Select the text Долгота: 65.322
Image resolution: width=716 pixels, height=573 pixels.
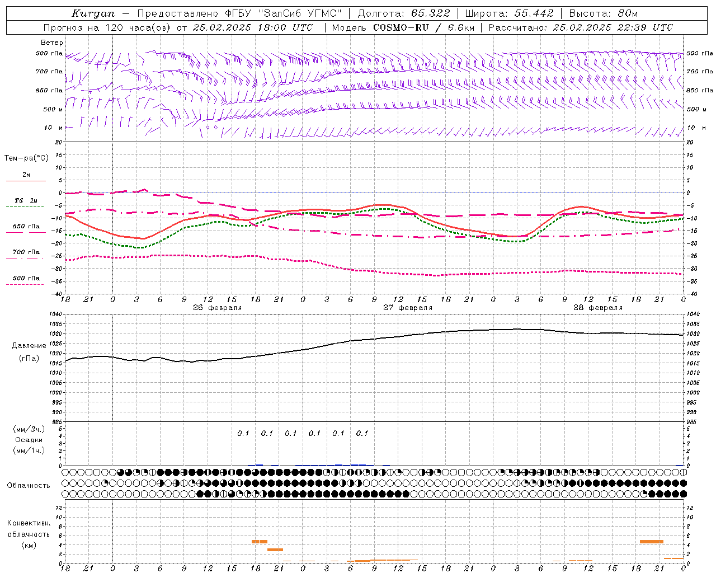404,13
